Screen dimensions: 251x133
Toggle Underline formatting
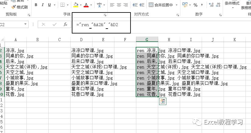click(x=50, y=5)
